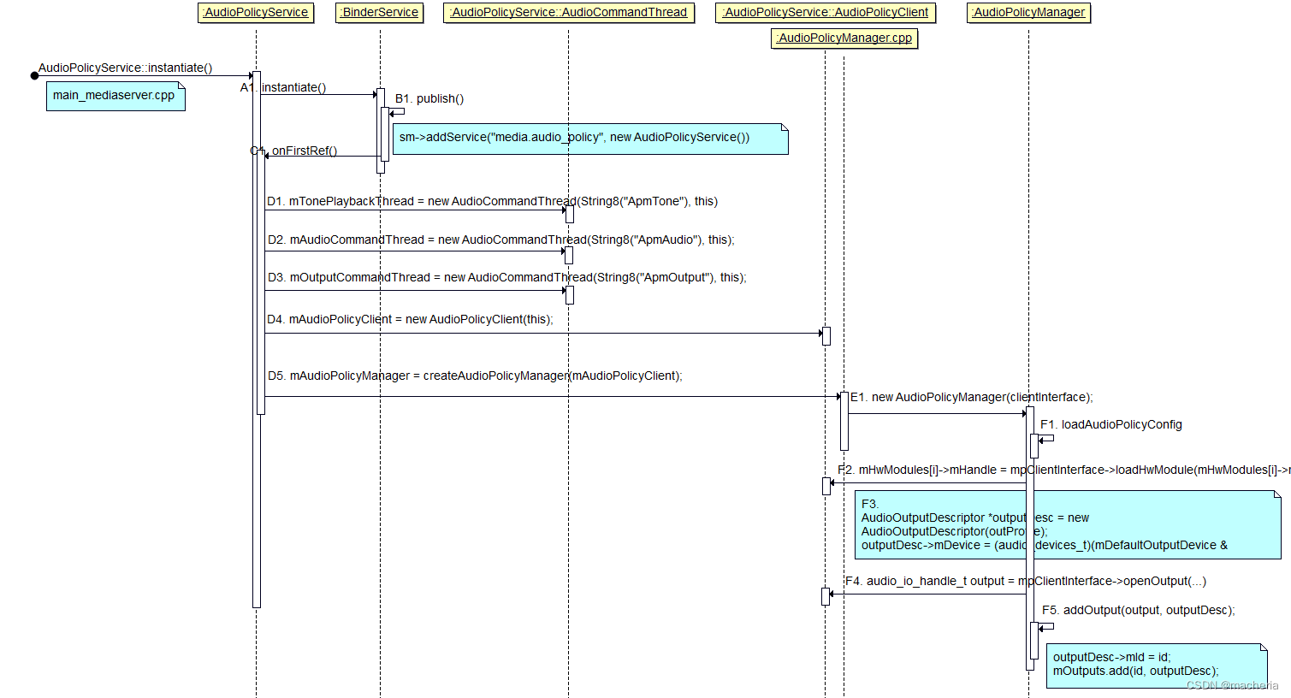The image size is (1291, 698).
Task: Select the outputDesc->mId note box
Action: (1156, 665)
